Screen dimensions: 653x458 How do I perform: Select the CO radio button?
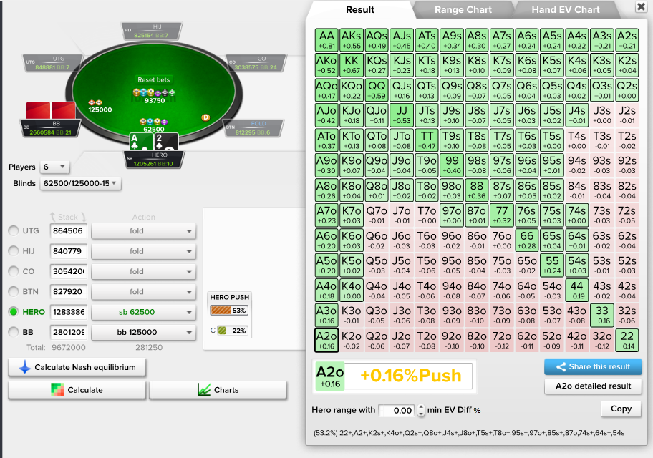tap(14, 271)
